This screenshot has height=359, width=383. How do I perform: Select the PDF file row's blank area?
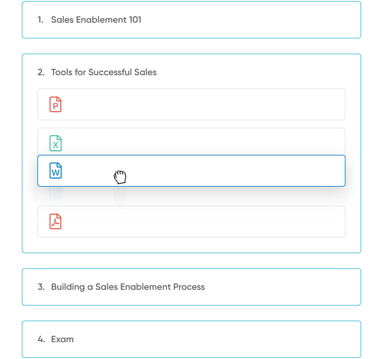(x=203, y=221)
